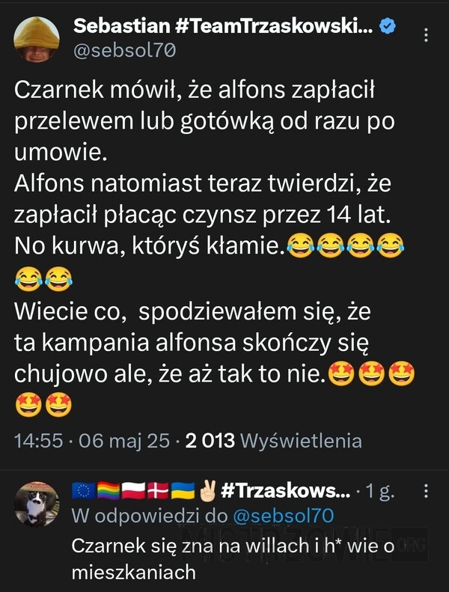The height and width of the screenshot is (592, 449).
Task: Open the #Trzaskows... reply author name
Action: click(x=285, y=491)
